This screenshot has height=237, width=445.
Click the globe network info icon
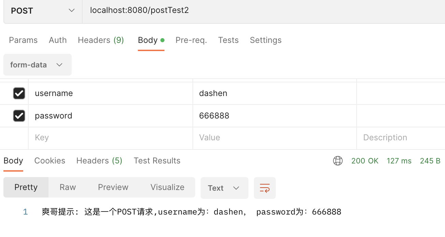[x=338, y=161]
